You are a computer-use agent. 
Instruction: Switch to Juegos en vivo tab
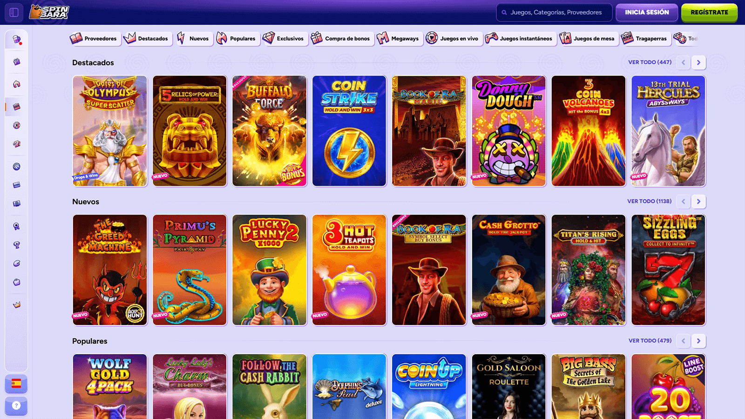tap(453, 39)
